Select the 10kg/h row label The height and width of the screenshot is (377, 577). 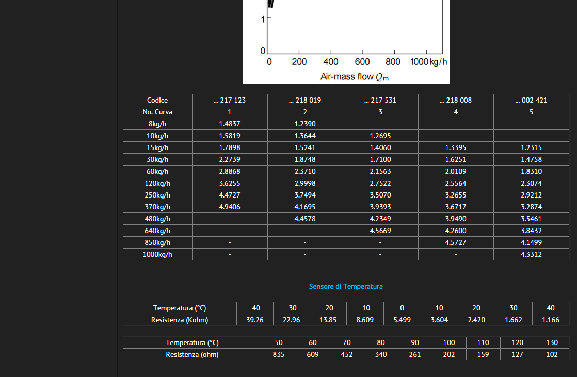[x=157, y=136]
